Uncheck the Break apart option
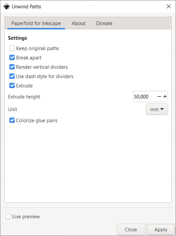 [12, 58]
